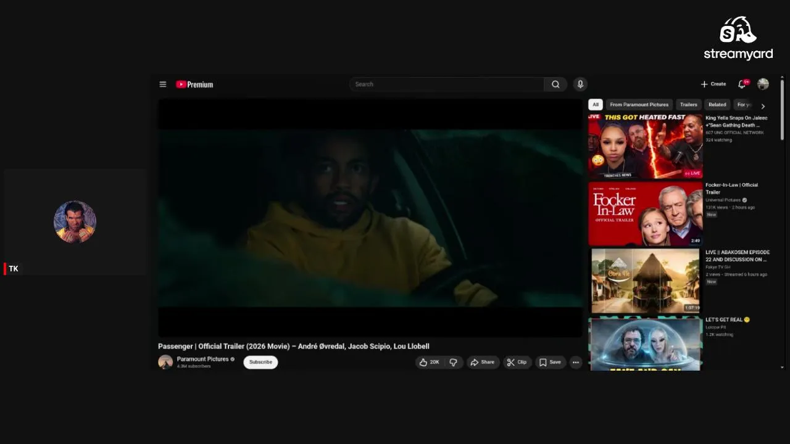Open the YouTube hamburger guide menu

tap(163, 84)
